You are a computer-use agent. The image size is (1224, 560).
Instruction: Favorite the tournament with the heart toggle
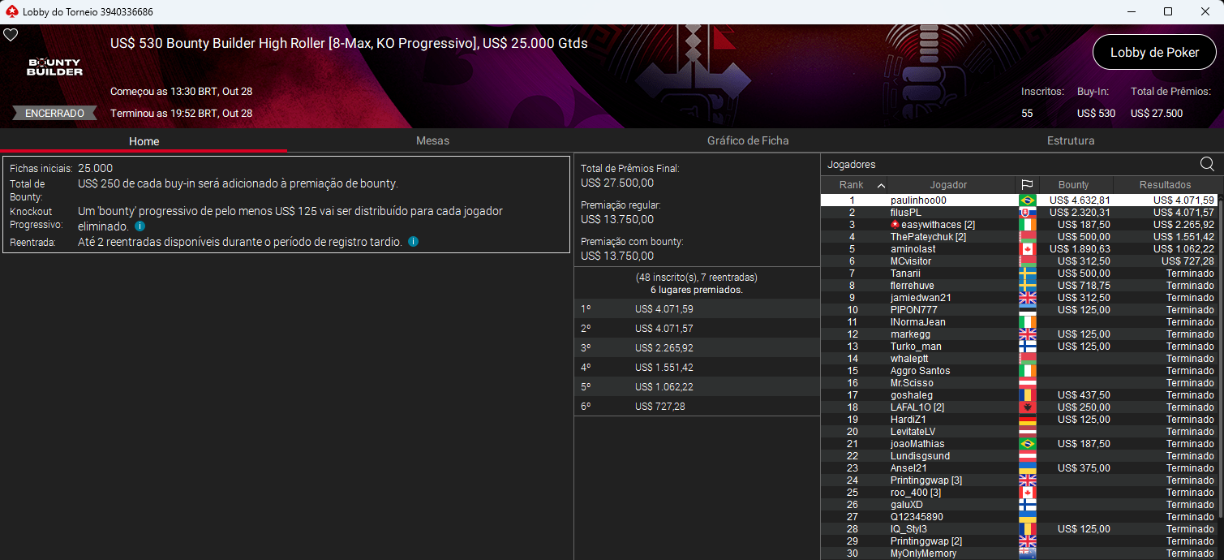click(11, 34)
